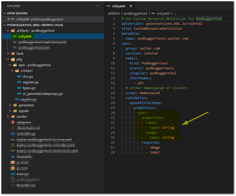Collapse the Open Editors section

pos(4,13)
